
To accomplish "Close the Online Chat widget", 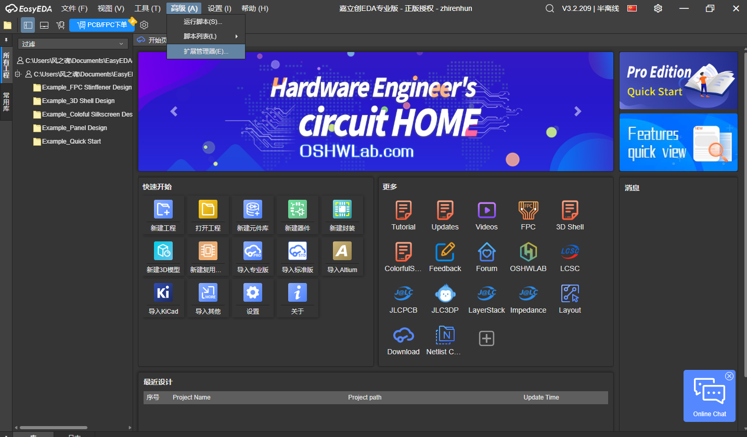I will (x=729, y=376).
